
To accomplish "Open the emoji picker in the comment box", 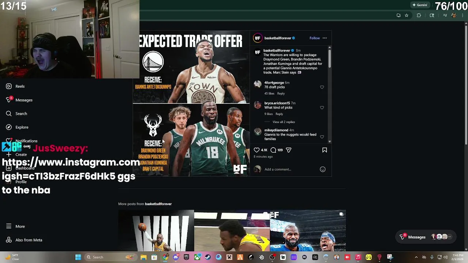I will (322, 169).
